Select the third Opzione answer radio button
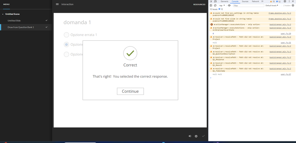Screen dimensions: 296x143 66,54
